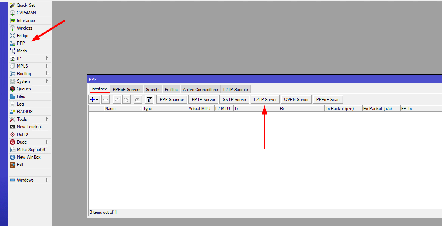The width and height of the screenshot is (442, 226).
Task: Open the Active Connections tab
Action: pyautogui.click(x=200, y=90)
